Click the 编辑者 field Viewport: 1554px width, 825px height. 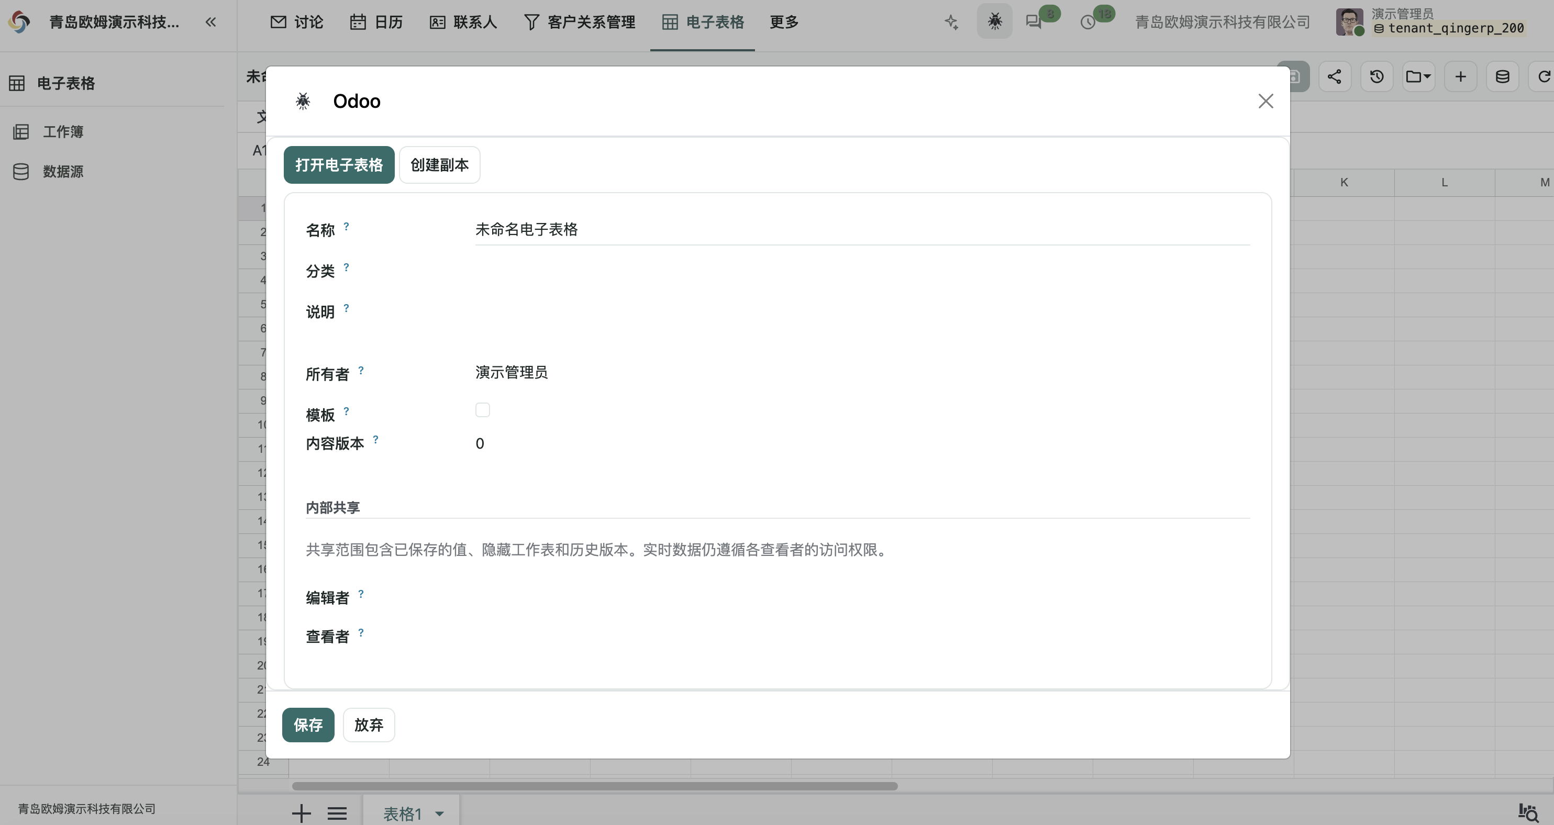point(862,597)
